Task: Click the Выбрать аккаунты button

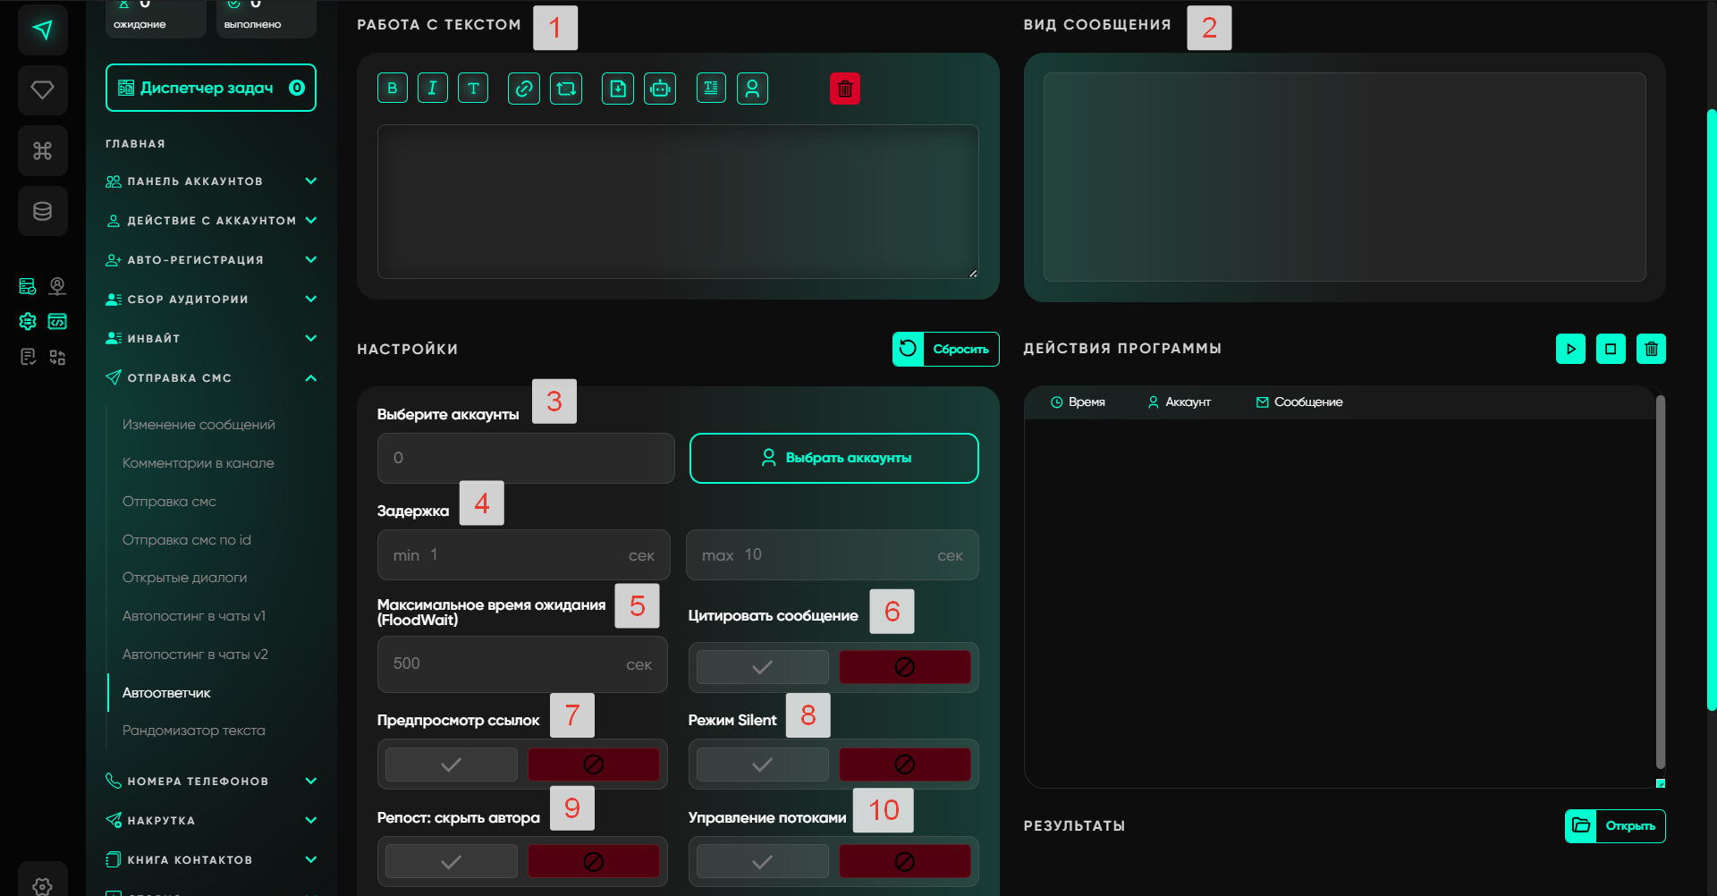Action: 833,458
